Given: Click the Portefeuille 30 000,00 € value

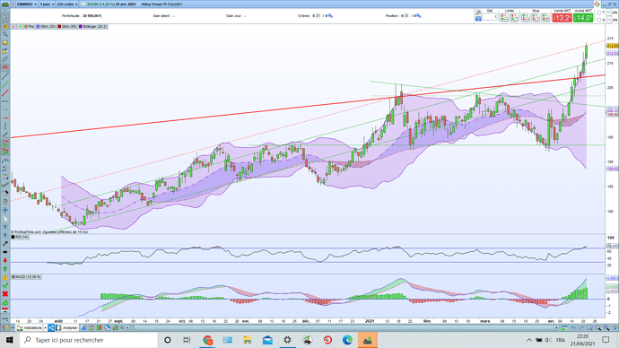Looking at the screenshot, I should click(92, 16).
